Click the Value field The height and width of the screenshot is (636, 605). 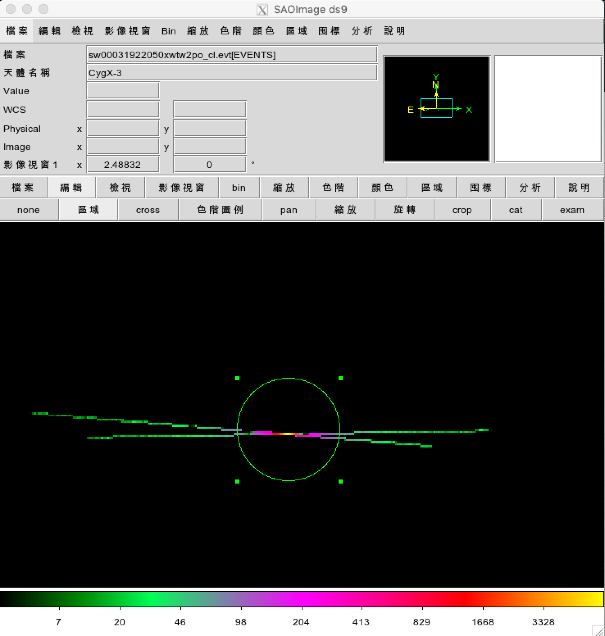[x=123, y=91]
